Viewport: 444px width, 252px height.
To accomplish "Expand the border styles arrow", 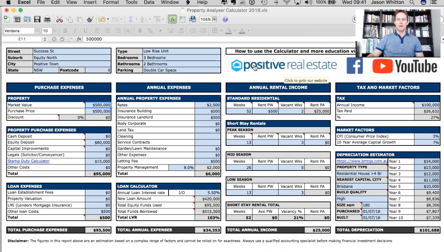I will pos(221,31).
